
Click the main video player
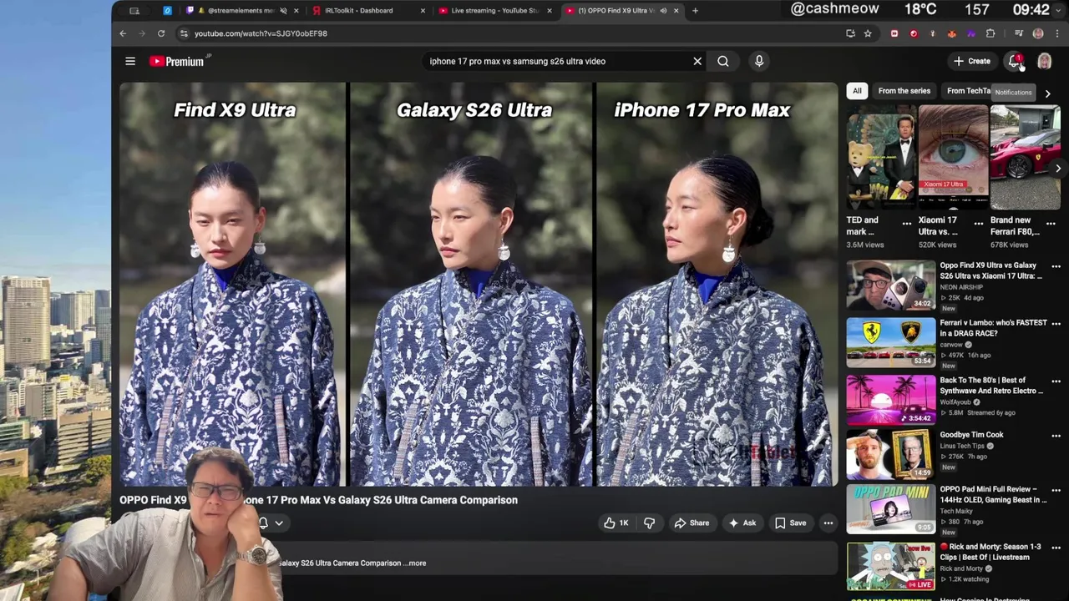pyautogui.click(x=479, y=284)
